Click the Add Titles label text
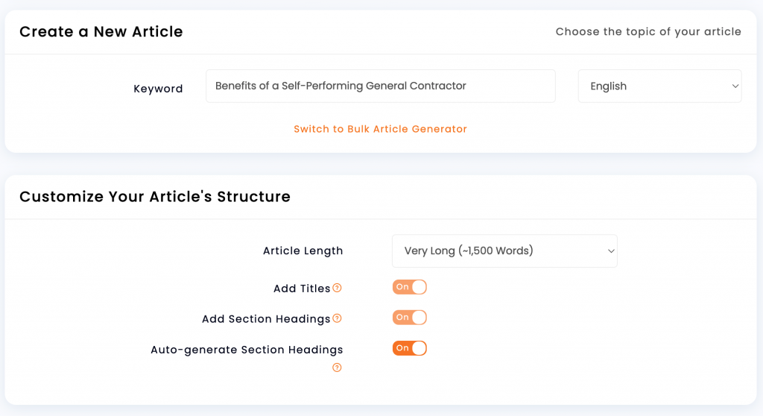Viewport: 763px width, 416px height. point(302,289)
